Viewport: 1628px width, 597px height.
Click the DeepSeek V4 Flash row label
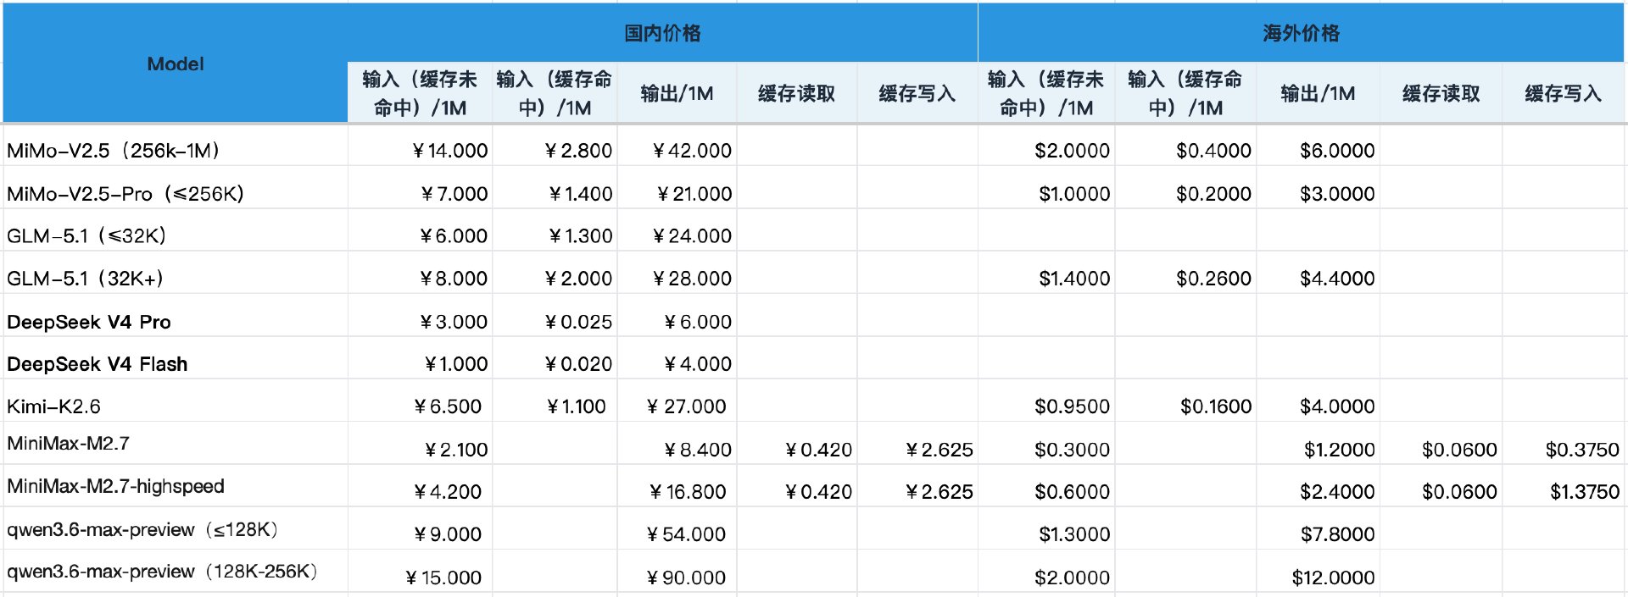[x=98, y=364]
